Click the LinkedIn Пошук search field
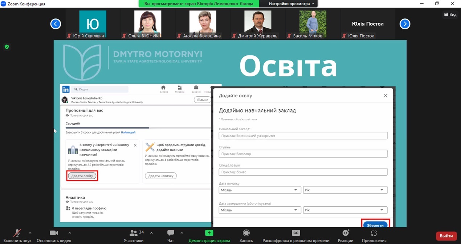This screenshot has height=244, width=461. click(100, 89)
